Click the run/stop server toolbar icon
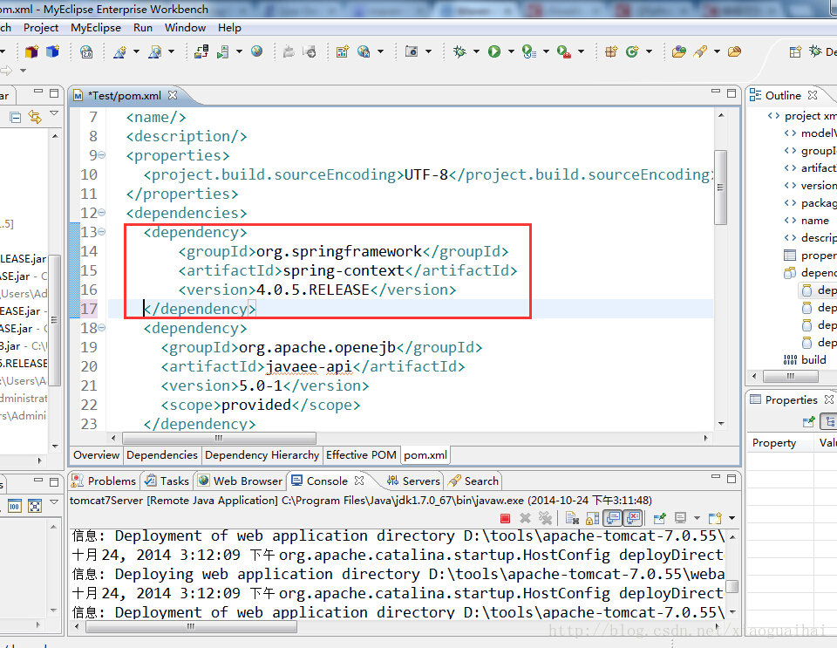 [x=222, y=51]
